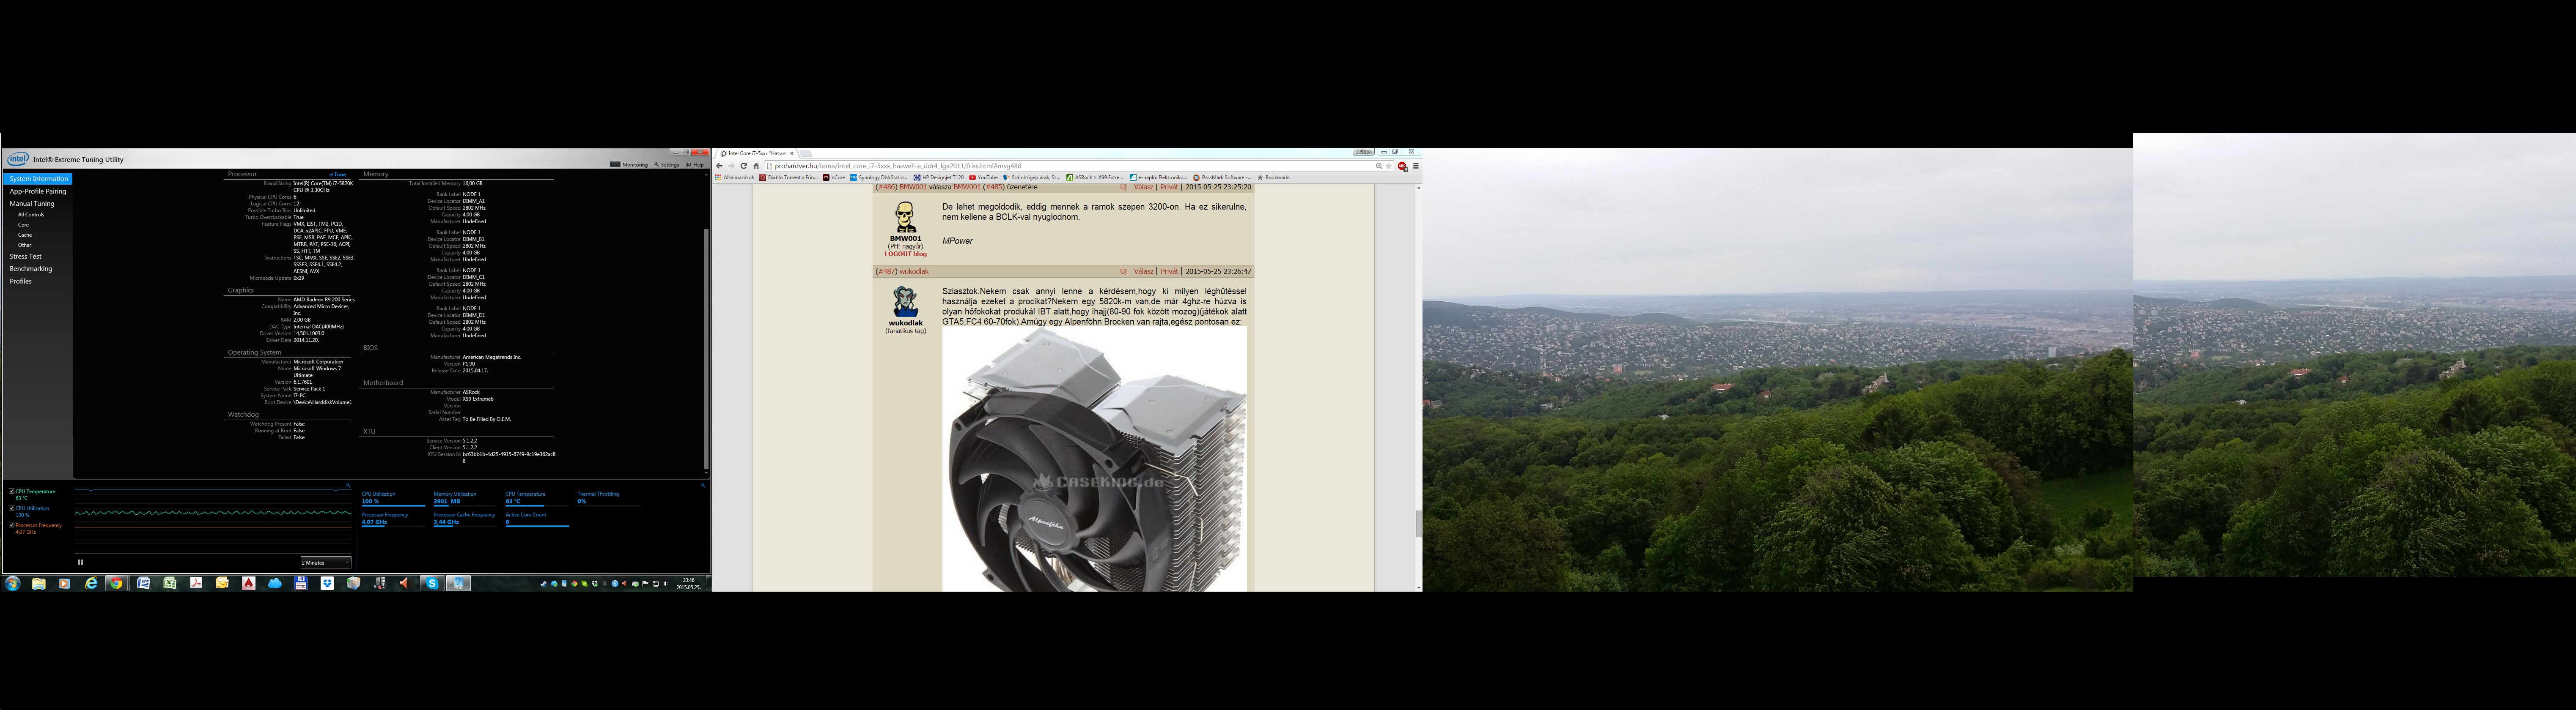
Task: Open Manual Tuning section
Action: coord(32,204)
